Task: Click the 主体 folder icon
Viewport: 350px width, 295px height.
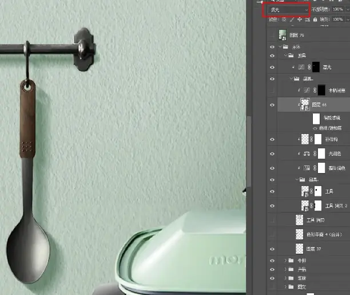Action: pos(285,47)
